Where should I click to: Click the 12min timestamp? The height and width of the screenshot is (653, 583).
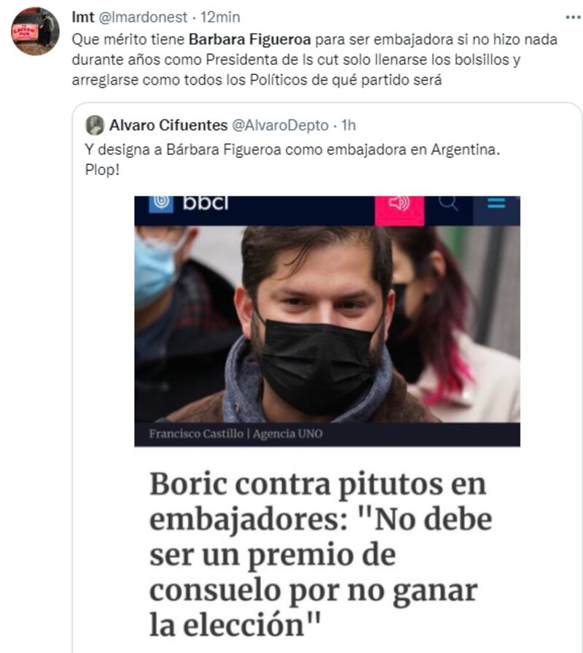[220, 17]
